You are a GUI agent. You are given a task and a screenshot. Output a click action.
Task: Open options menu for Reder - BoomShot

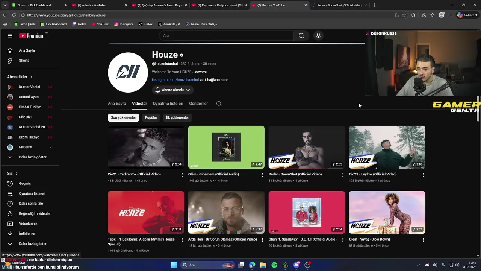(x=343, y=175)
